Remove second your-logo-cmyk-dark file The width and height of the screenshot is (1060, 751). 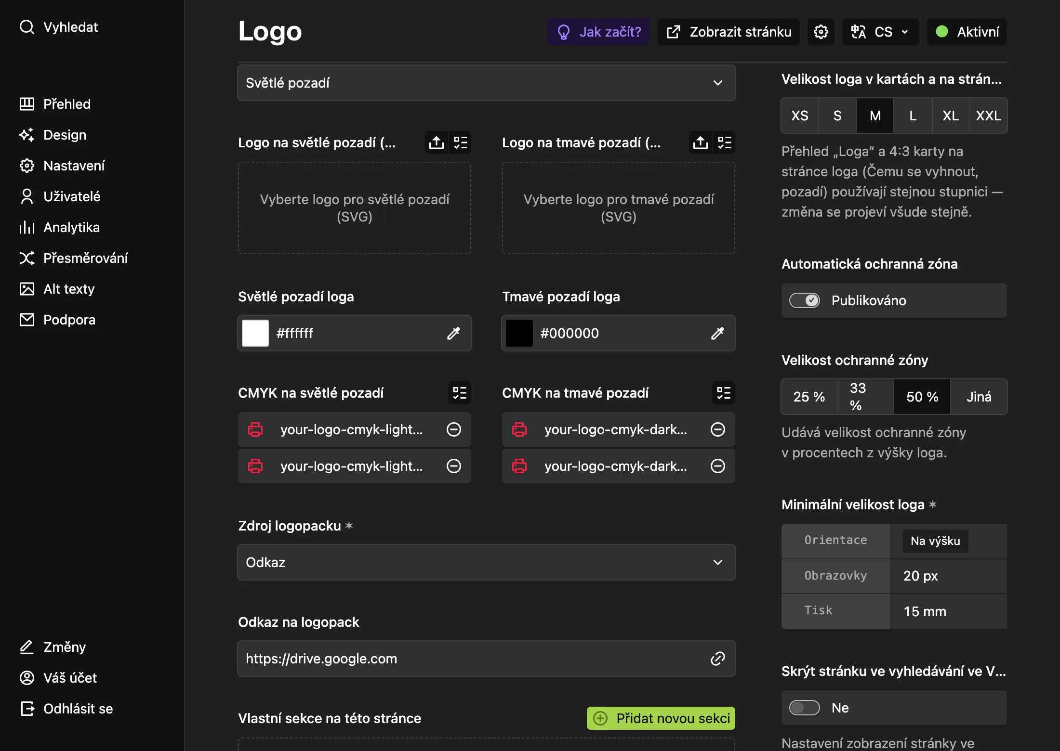[x=718, y=466]
